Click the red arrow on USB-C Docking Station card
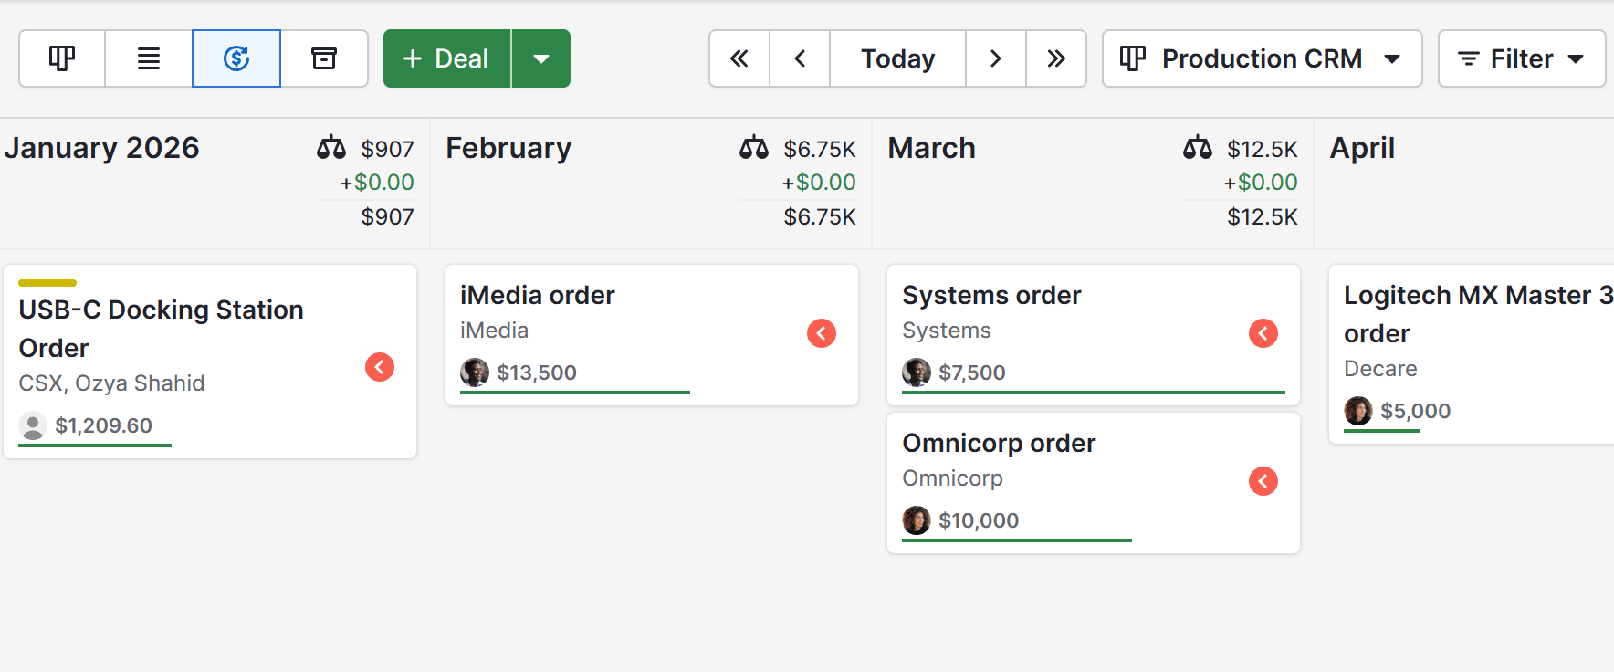This screenshot has height=672, width=1614. [x=380, y=367]
